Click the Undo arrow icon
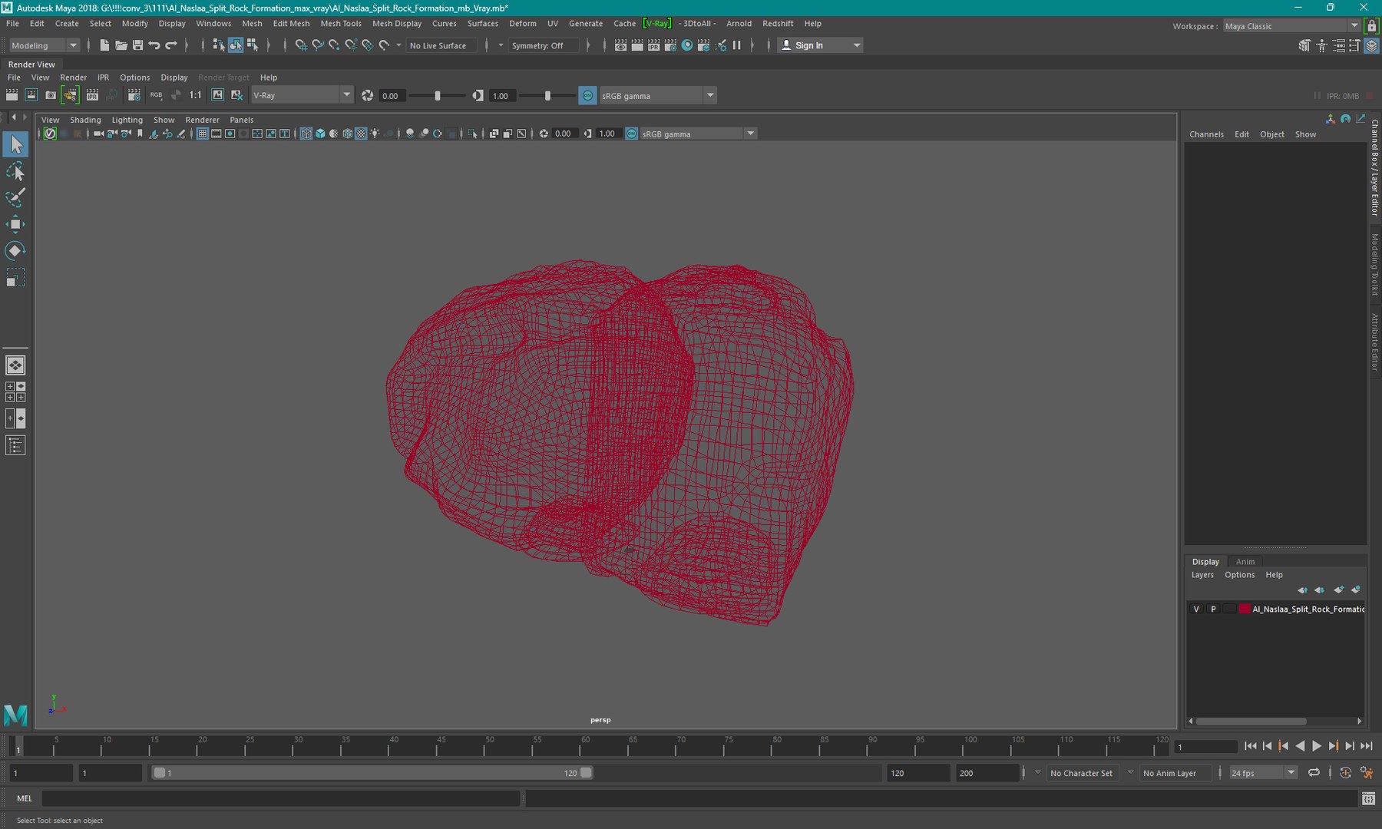The image size is (1382, 829). pos(154,45)
